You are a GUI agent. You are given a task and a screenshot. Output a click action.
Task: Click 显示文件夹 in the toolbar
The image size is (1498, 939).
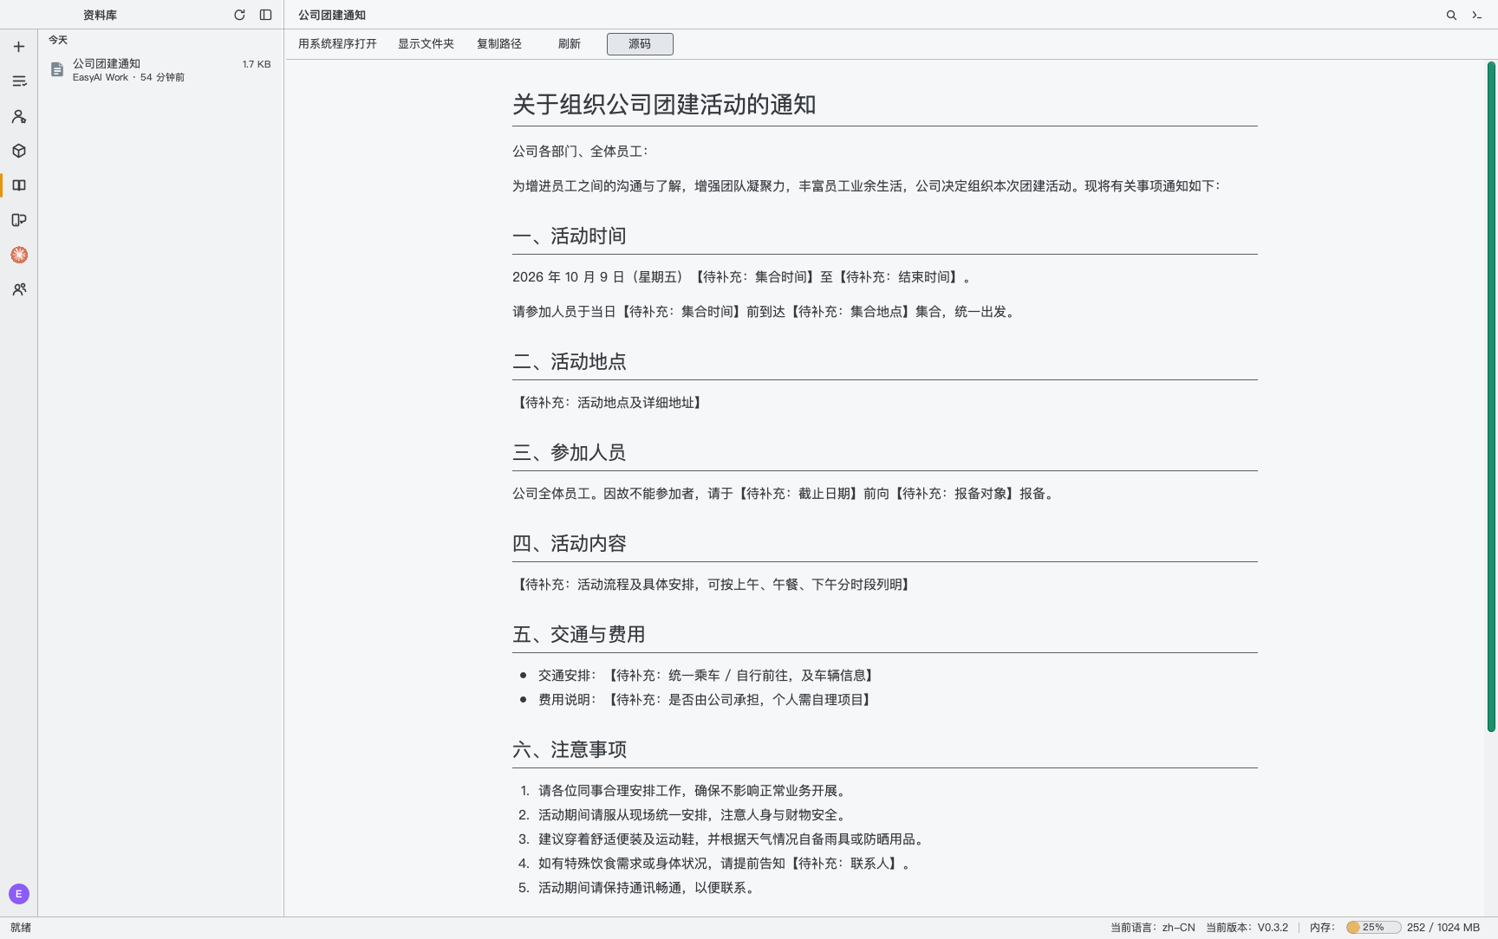pyautogui.click(x=426, y=44)
